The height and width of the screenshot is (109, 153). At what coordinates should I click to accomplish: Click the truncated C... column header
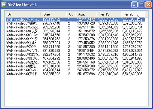point(71,14)
